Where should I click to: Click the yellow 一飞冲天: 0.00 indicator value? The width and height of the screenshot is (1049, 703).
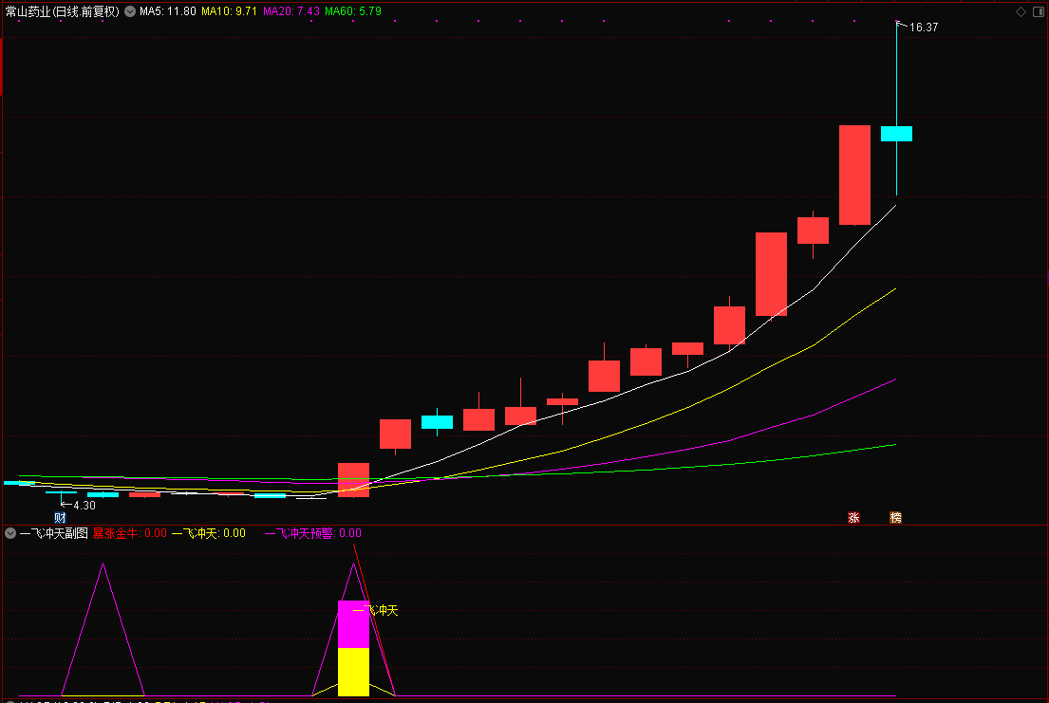(209, 533)
